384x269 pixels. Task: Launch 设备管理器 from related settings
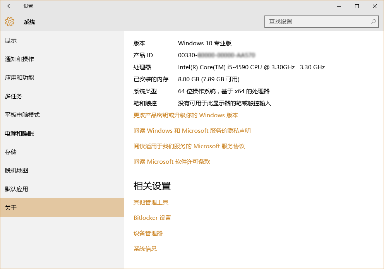click(148, 233)
